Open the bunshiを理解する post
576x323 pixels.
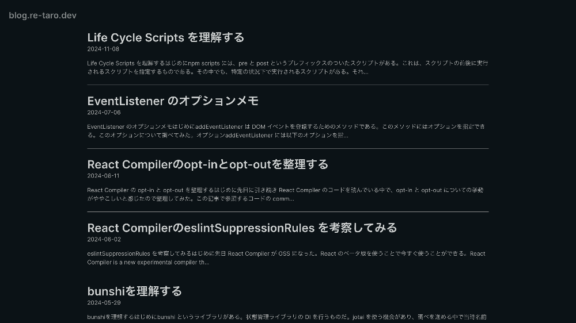pyautogui.click(x=135, y=291)
